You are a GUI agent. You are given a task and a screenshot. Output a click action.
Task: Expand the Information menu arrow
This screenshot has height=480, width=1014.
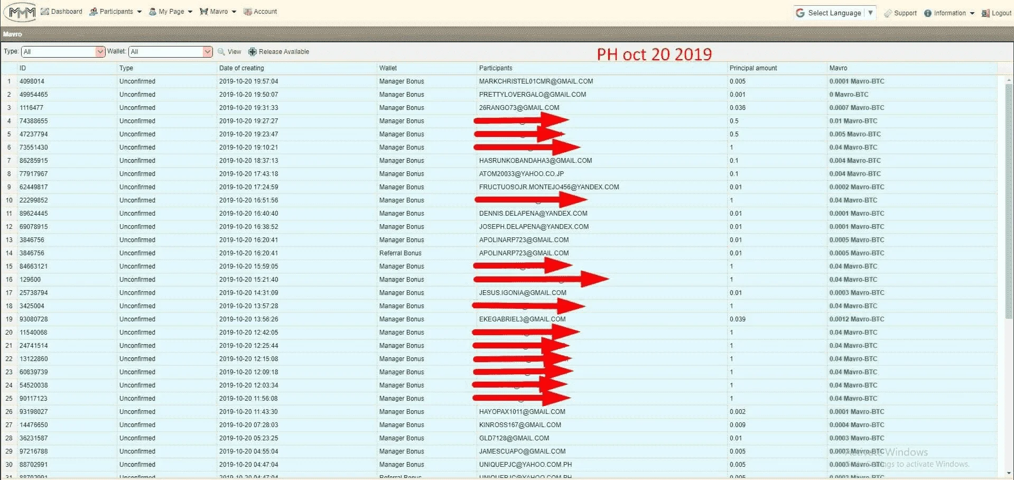[972, 13]
